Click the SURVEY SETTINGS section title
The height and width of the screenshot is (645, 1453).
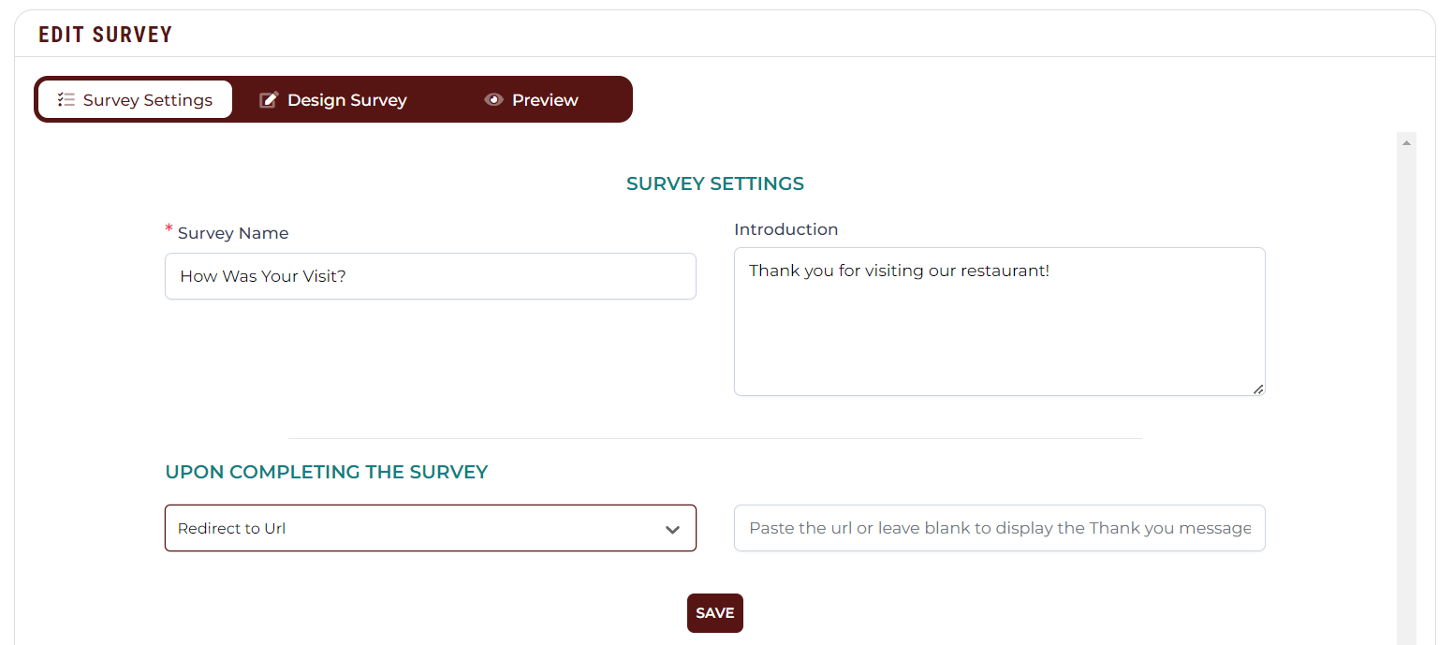[715, 183]
